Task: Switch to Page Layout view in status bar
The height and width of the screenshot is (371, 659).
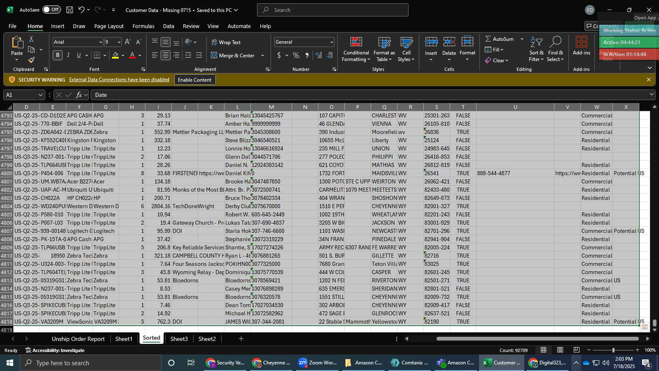Action: click(560, 350)
